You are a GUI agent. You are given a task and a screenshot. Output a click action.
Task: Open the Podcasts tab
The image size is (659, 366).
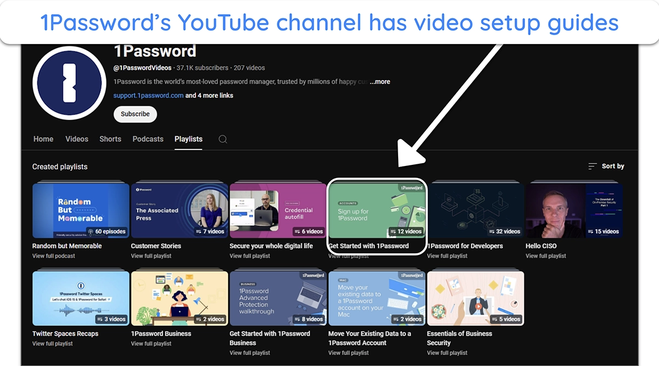coord(148,139)
